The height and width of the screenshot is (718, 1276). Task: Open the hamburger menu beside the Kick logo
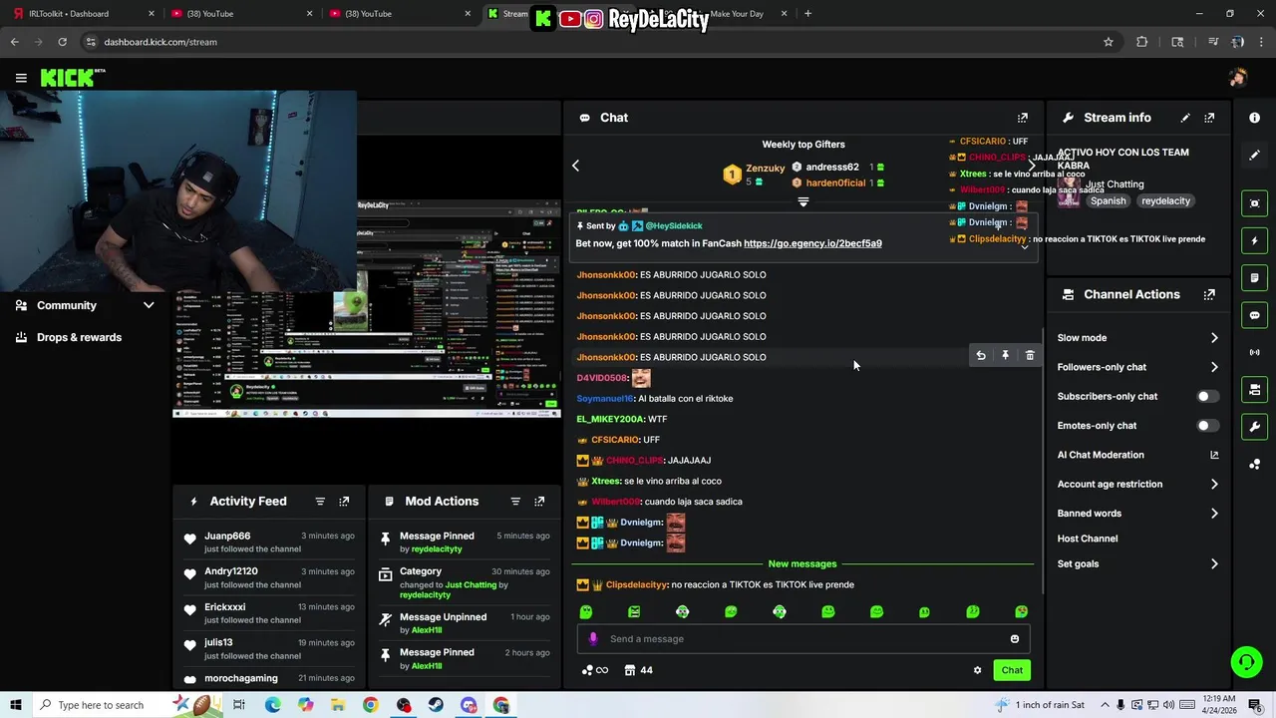21,78
